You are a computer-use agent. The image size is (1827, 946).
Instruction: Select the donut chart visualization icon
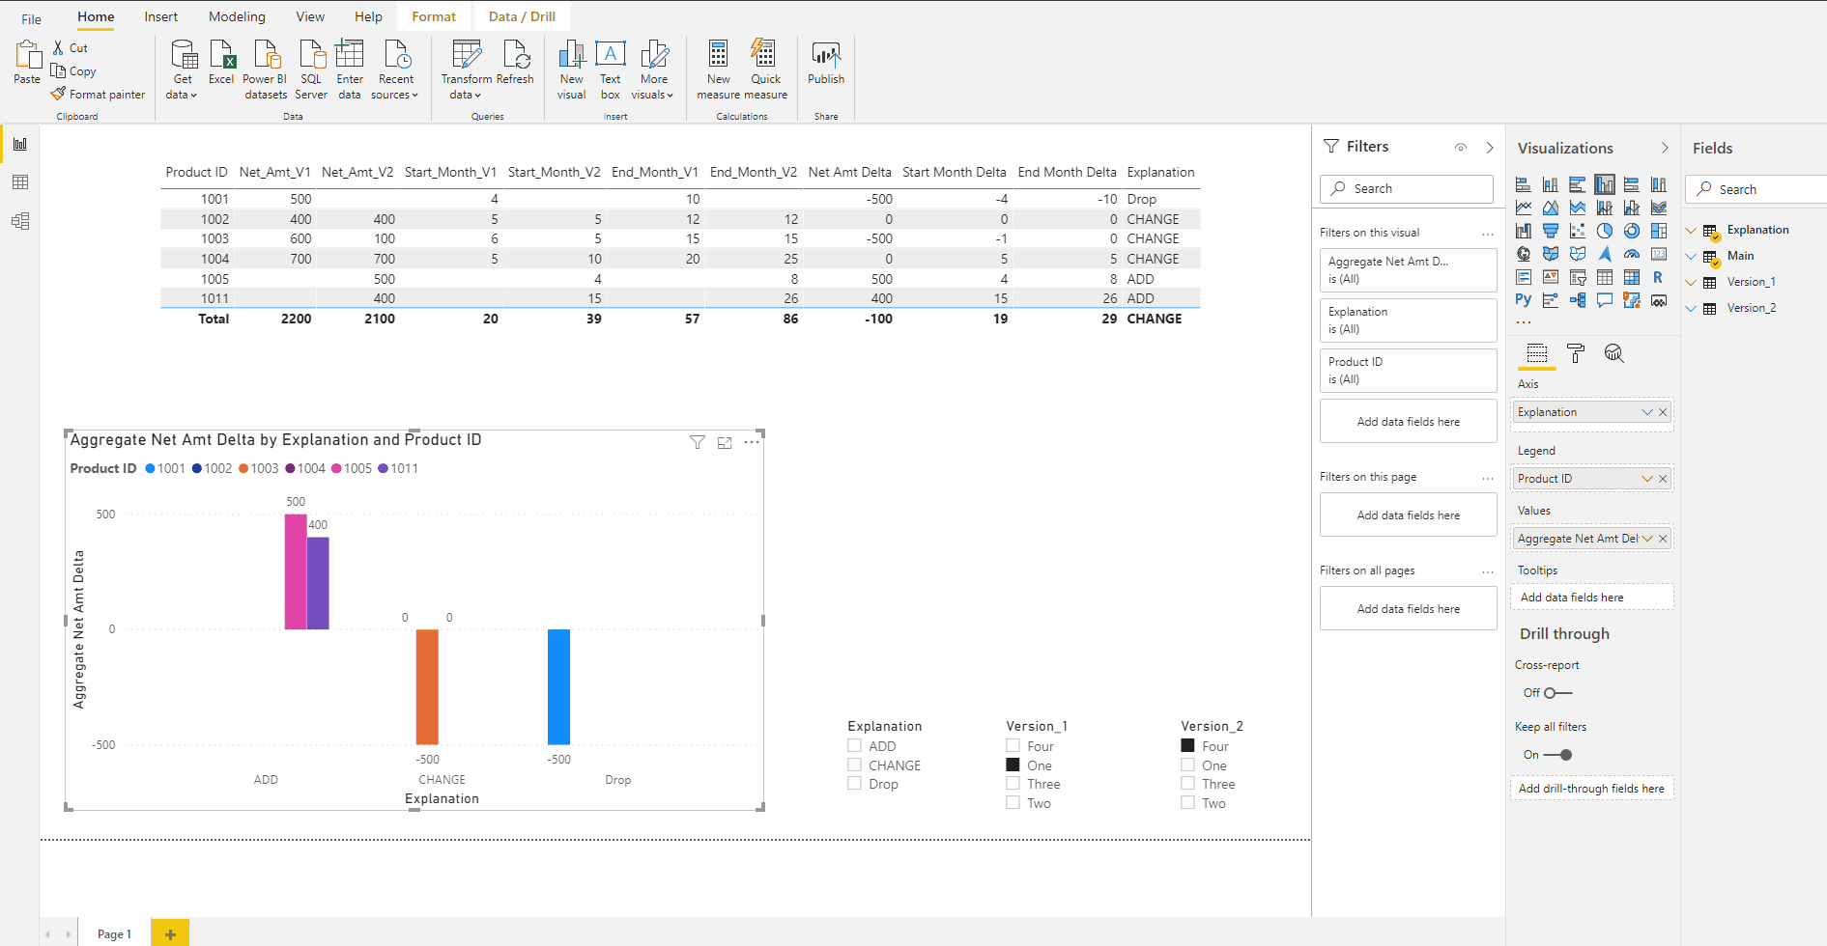[1632, 231]
